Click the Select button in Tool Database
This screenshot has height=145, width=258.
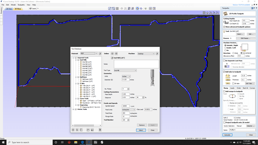tap(141, 130)
